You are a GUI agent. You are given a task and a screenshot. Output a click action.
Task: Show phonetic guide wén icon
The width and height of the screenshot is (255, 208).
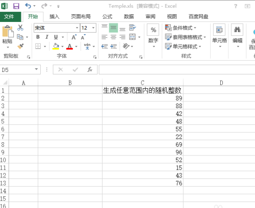[87, 46]
